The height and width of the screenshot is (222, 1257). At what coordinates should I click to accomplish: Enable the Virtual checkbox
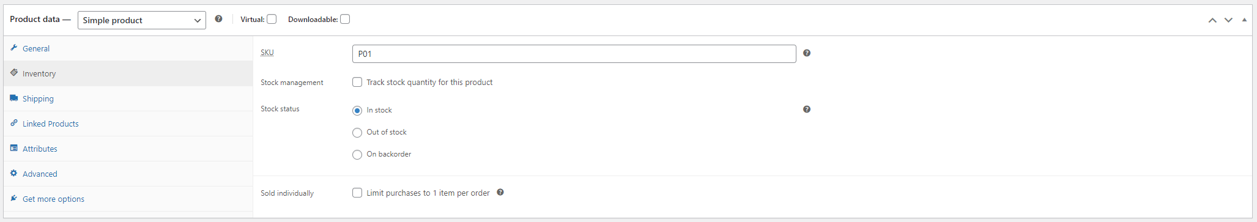tap(272, 20)
